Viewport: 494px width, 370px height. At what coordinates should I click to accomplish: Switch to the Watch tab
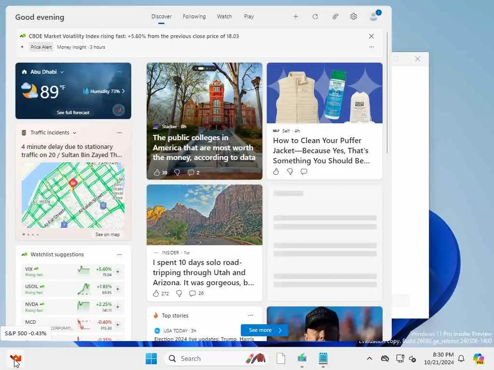(224, 17)
